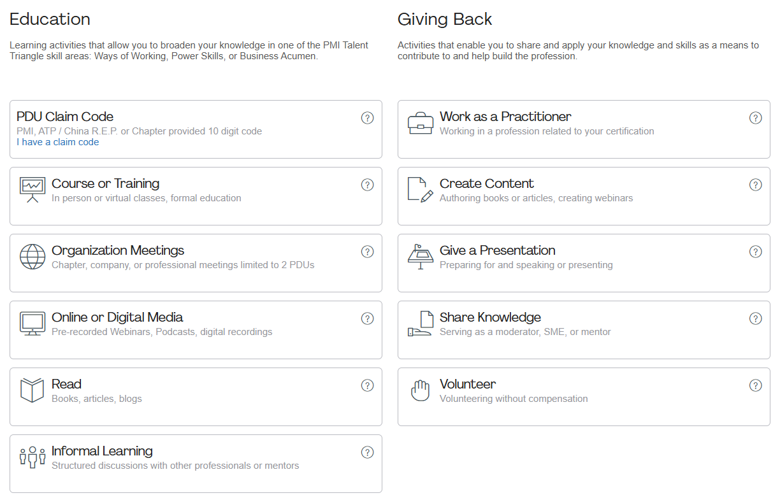Show help for Course or Training
The width and height of the screenshot is (780, 500).
click(368, 185)
